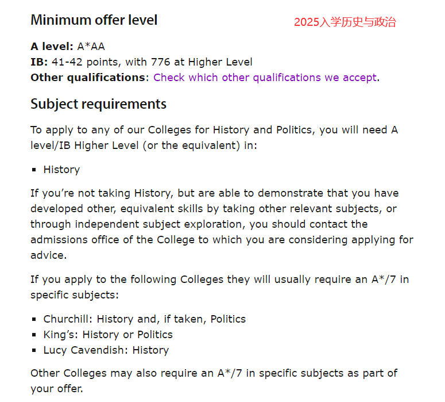Image resolution: width=445 pixels, height=402 pixels.
Task: Click paragraph starting 'Other Colleges may also require'
Action: (x=214, y=381)
